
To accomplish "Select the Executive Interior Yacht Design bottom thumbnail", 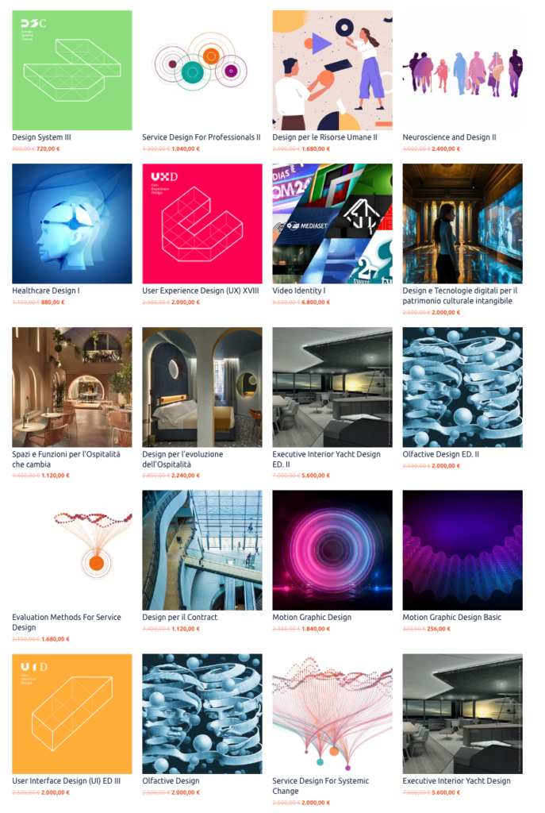I will [462, 714].
